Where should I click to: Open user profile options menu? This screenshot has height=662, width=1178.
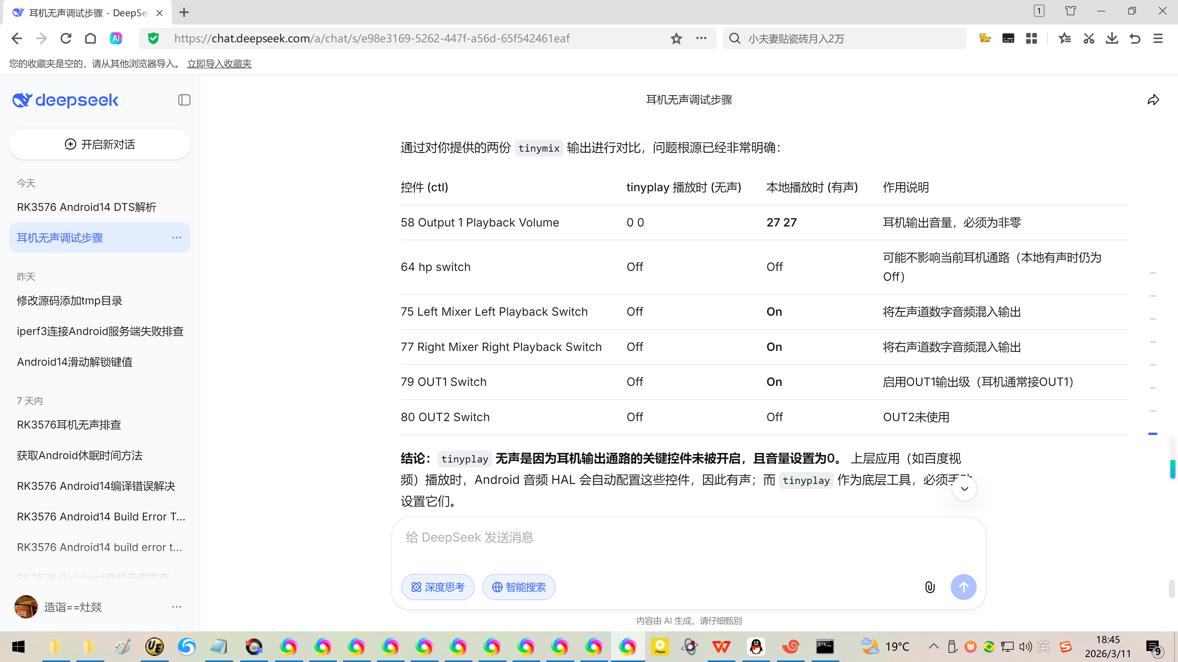pos(176,607)
